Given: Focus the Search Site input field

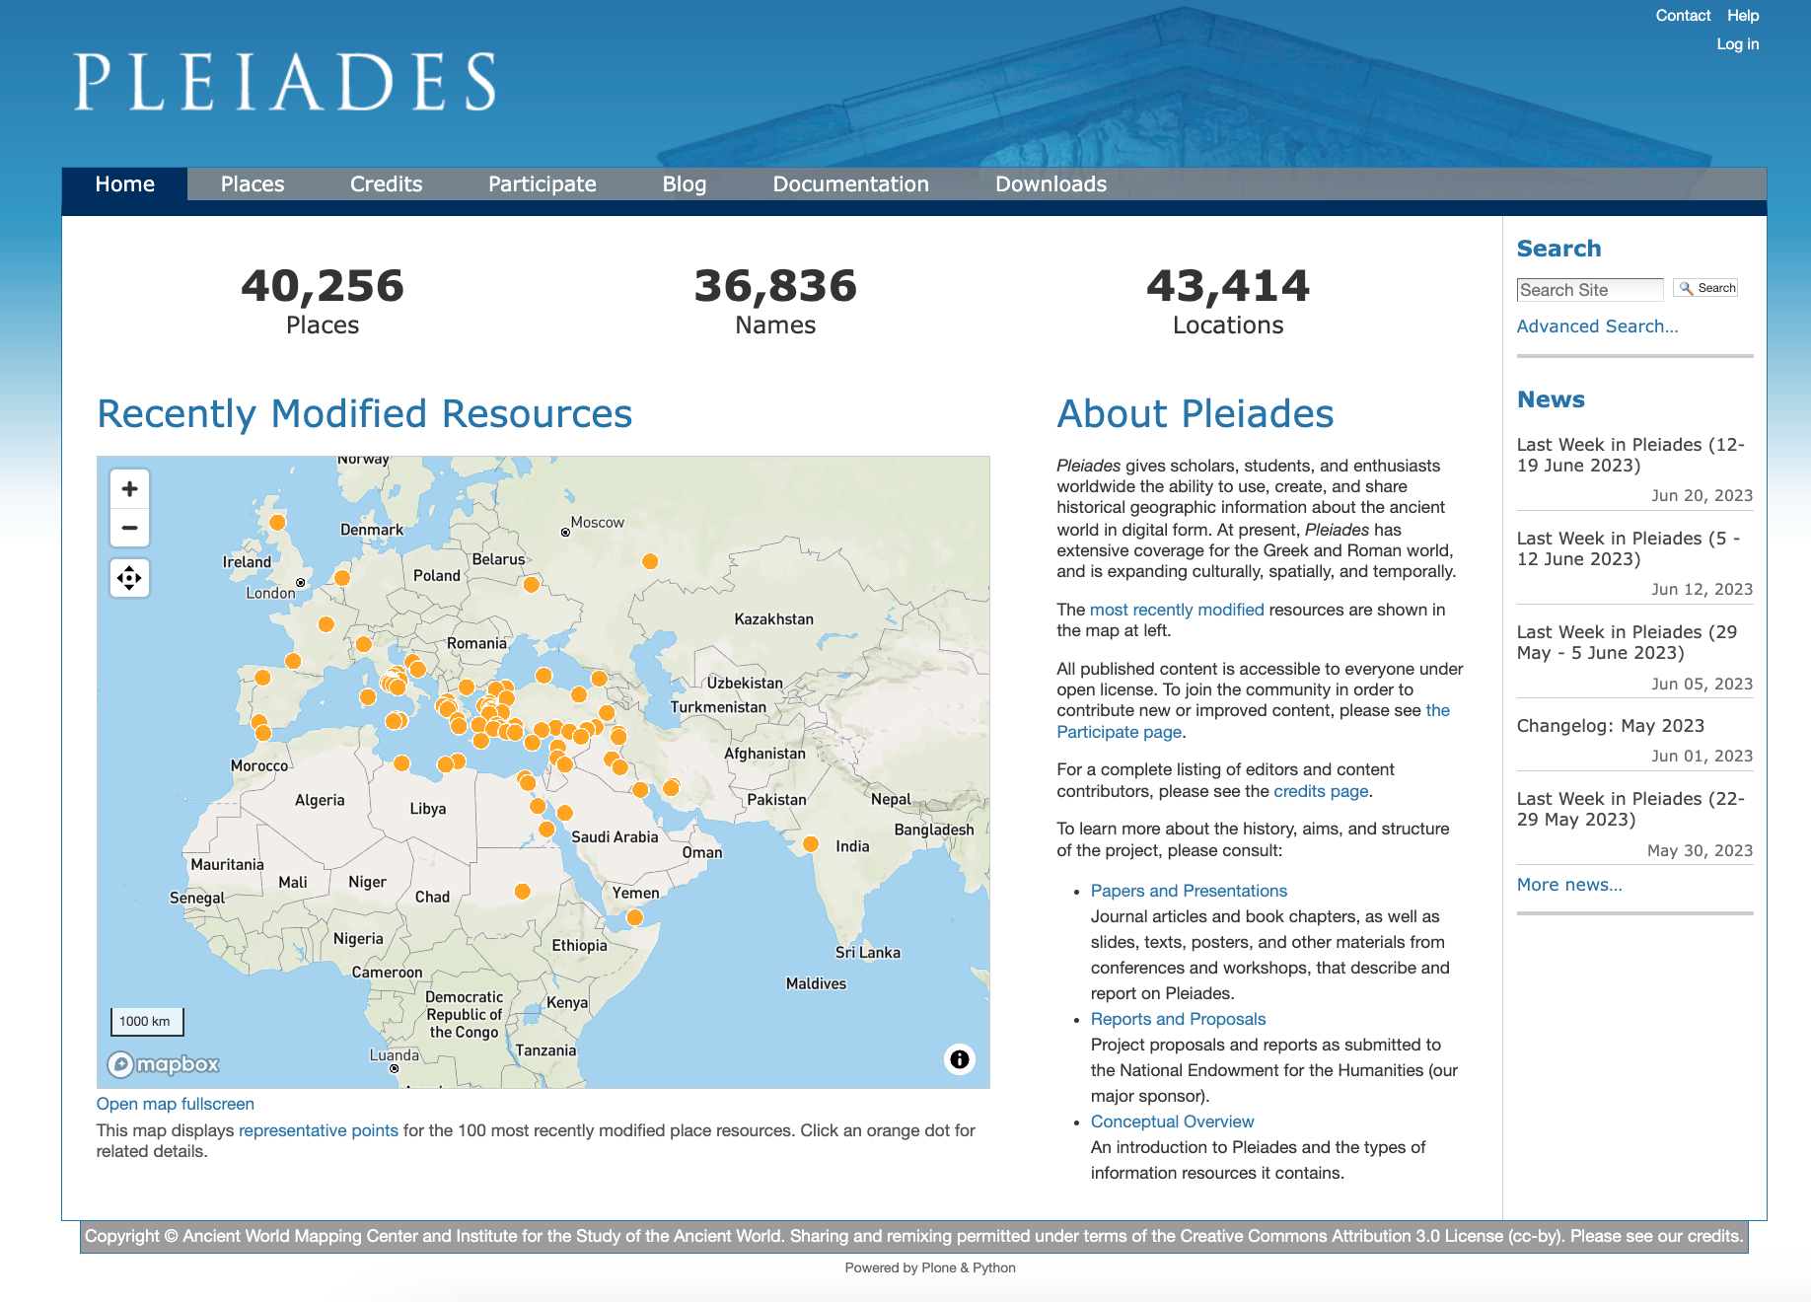Looking at the screenshot, I should click(x=1590, y=289).
